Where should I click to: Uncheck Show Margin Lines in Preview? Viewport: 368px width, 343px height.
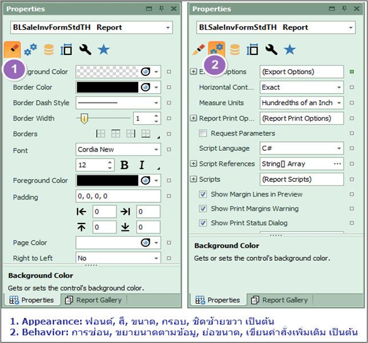pyautogui.click(x=203, y=194)
